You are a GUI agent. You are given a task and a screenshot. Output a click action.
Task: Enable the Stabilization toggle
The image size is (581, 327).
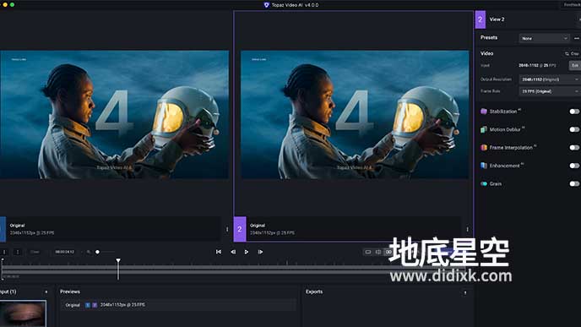574,112
